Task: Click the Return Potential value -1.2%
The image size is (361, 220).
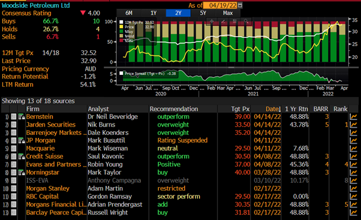Action: [x=88, y=76]
